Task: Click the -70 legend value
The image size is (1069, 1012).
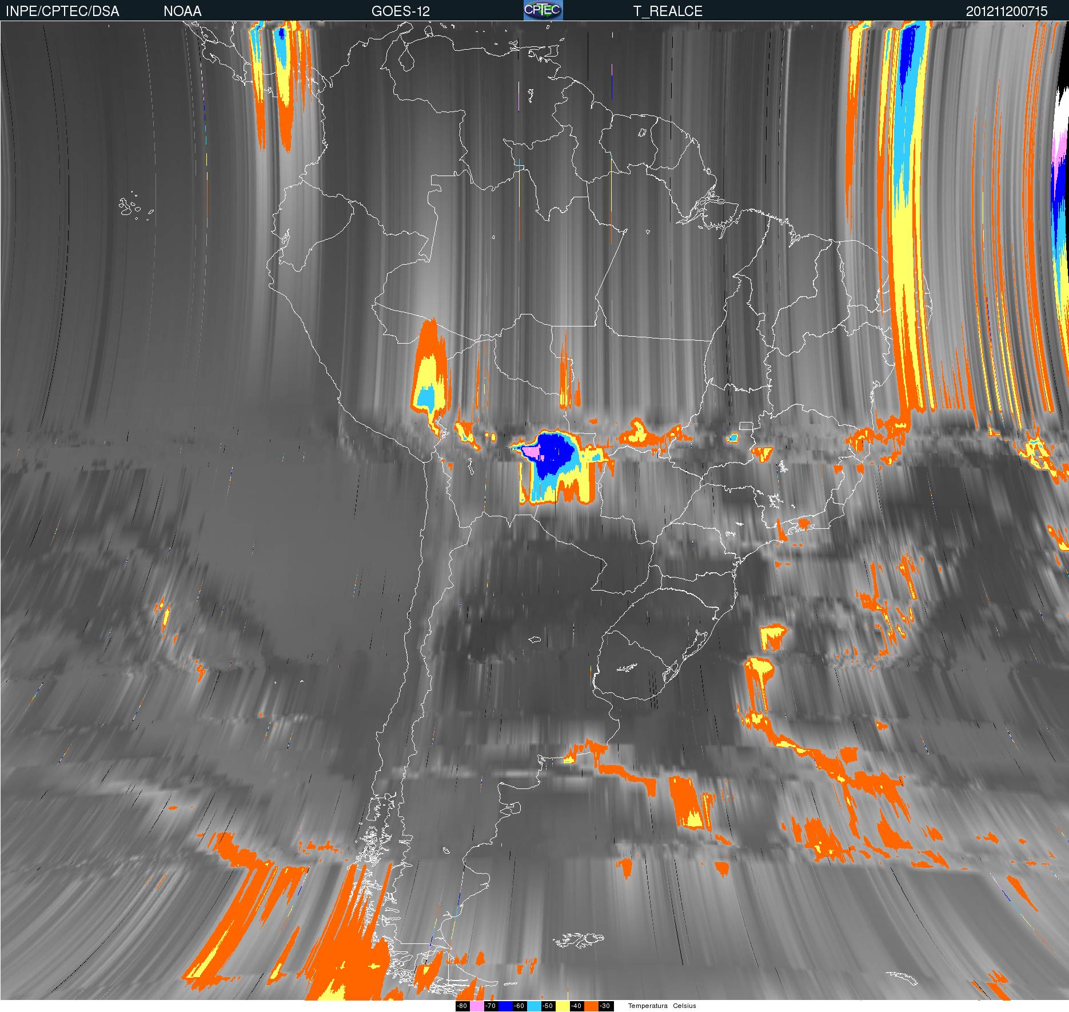Action: point(490,1006)
